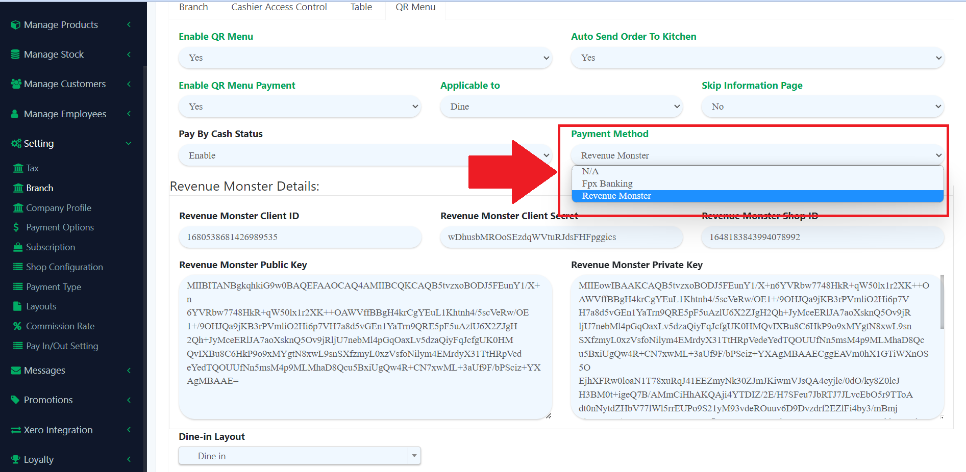Open the Table tab
The image size is (966, 472).
pos(361,7)
